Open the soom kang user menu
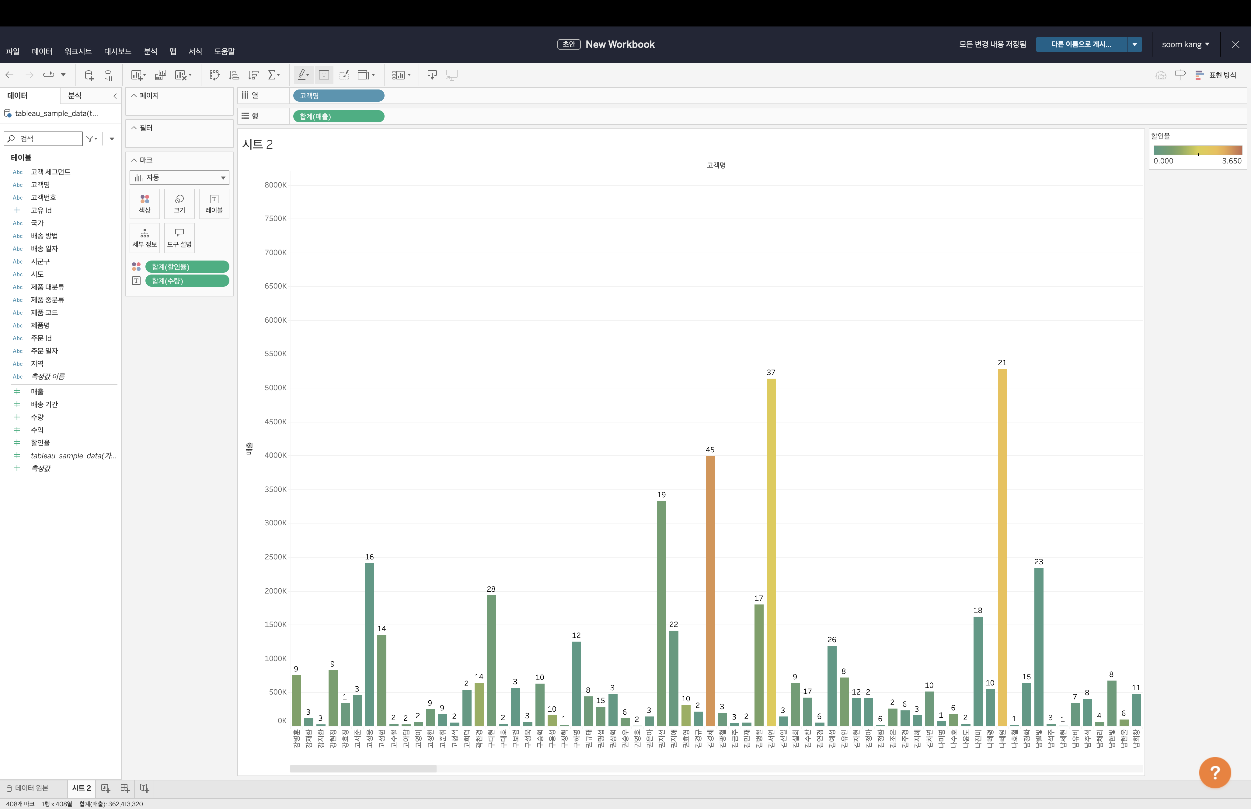 tap(1185, 45)
